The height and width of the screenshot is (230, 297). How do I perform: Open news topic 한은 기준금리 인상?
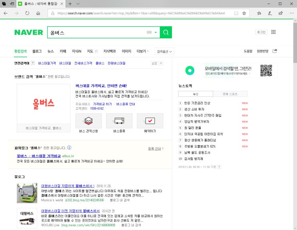197,103
